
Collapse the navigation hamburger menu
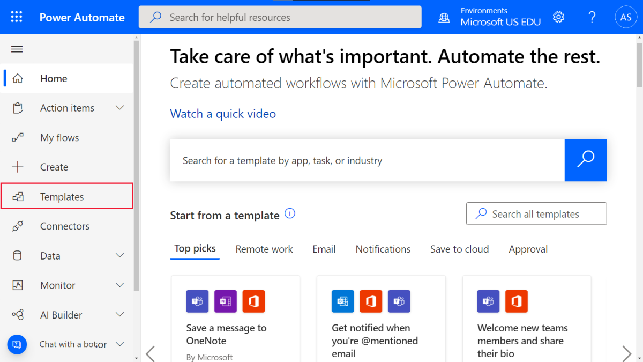pos(17,49)
